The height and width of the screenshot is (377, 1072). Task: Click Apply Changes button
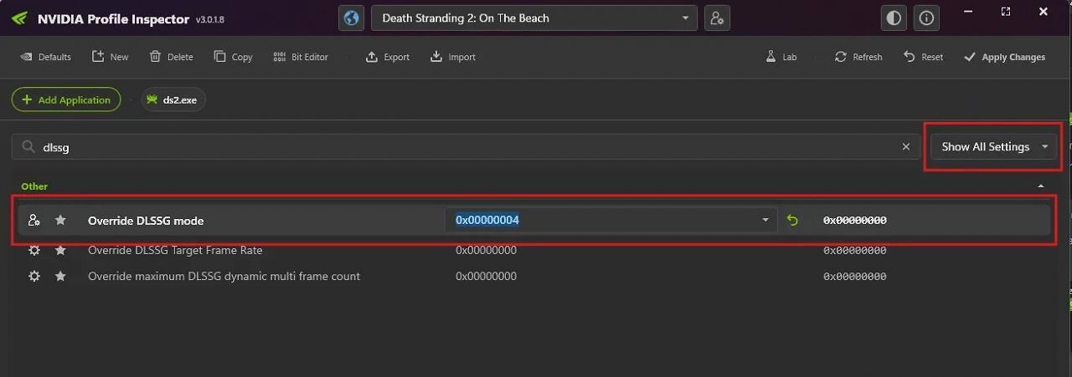(x=1004, y=57)
